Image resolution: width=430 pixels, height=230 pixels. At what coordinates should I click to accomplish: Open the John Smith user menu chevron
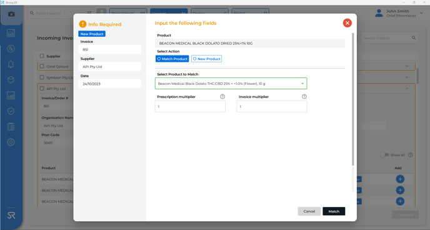pos(421,13)
